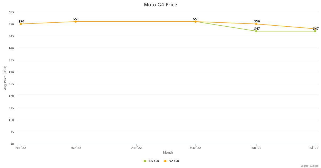Select the Feb '22 $50 data point

[x=21, y=24]
